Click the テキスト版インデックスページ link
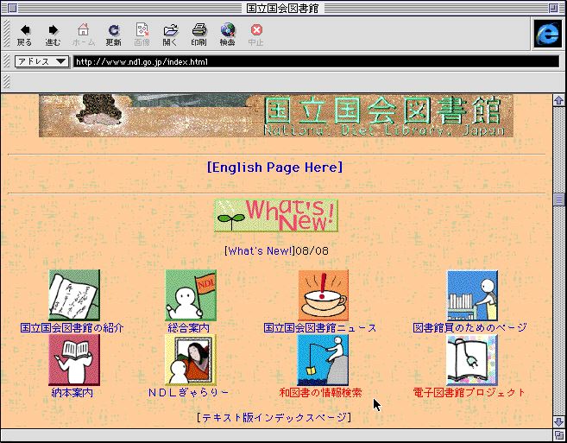This screenshot has height=443, width=567. (274, 418)
